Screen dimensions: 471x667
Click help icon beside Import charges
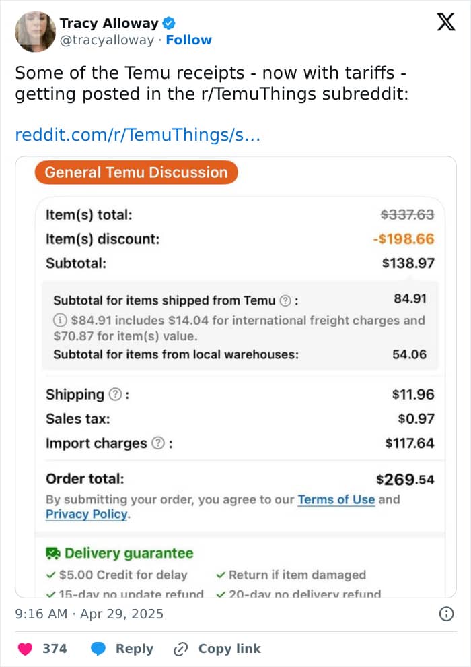tap(158, 443)
